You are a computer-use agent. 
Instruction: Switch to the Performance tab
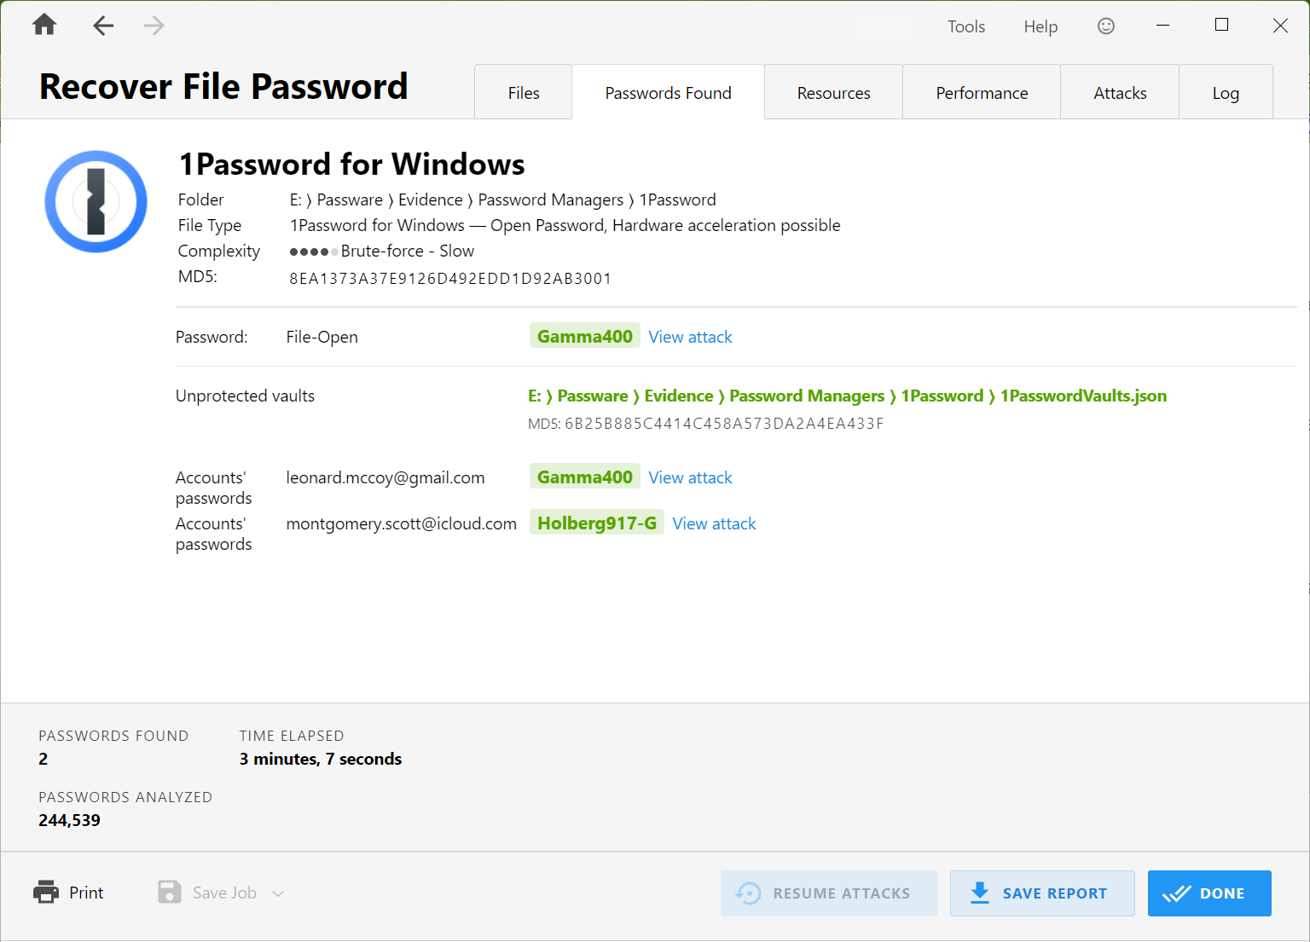(x=981, y=92)
